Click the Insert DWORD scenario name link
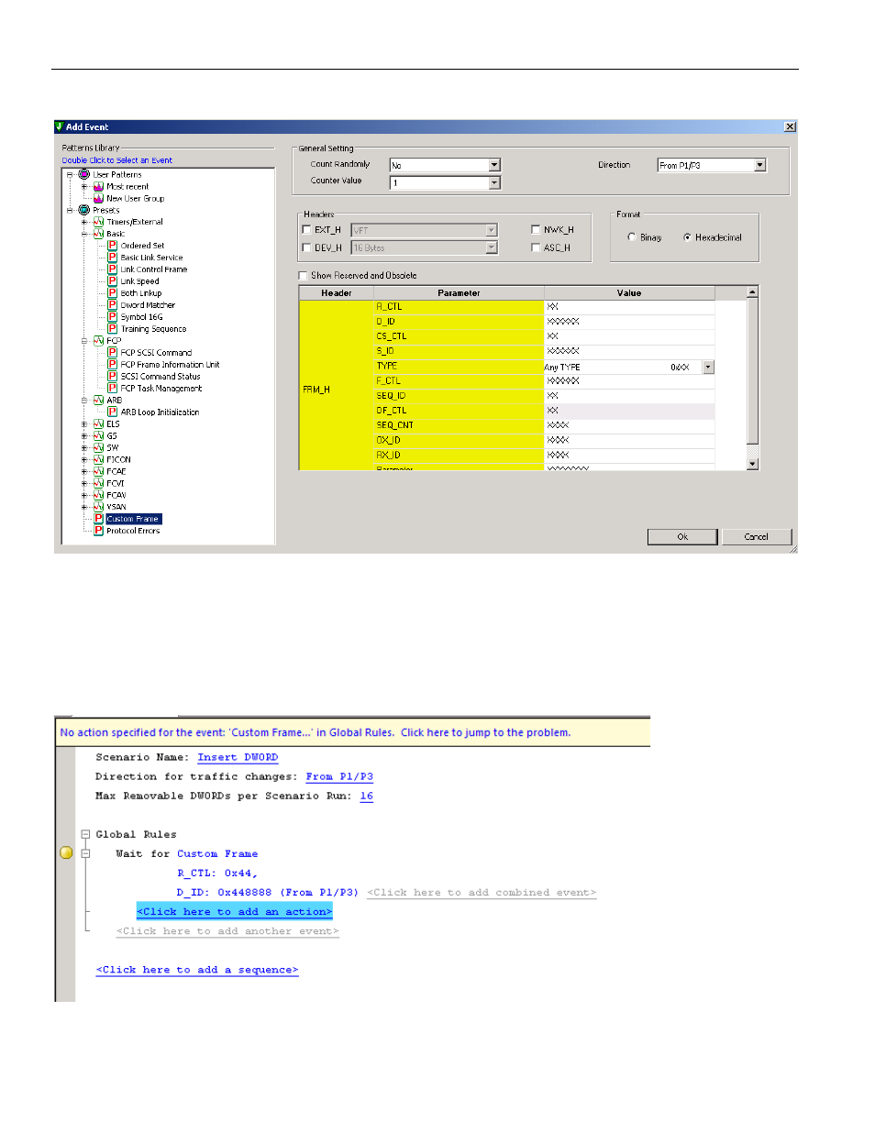This screenshot has height=1132, width=875. click(x=238, y=757)
